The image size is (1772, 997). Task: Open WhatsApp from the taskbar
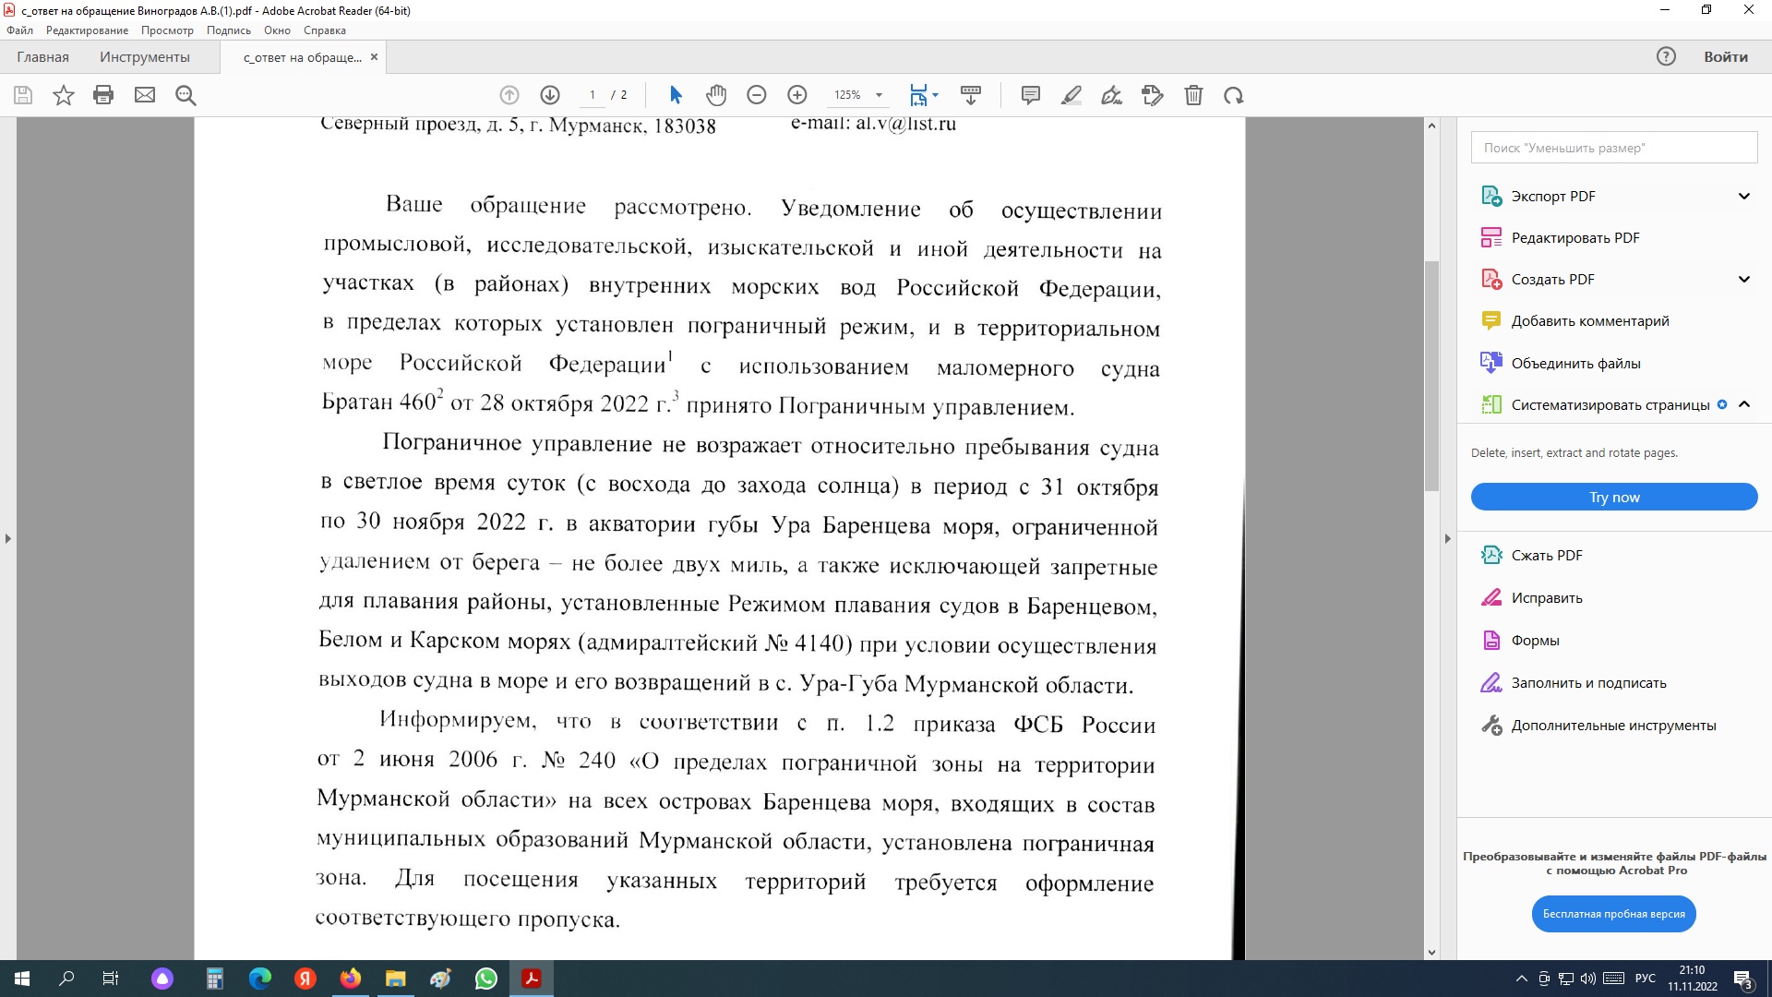486,979
